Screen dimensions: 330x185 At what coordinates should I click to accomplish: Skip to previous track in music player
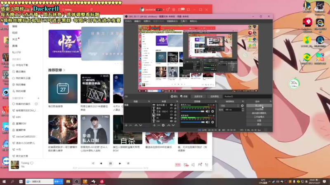coord(101,163)
